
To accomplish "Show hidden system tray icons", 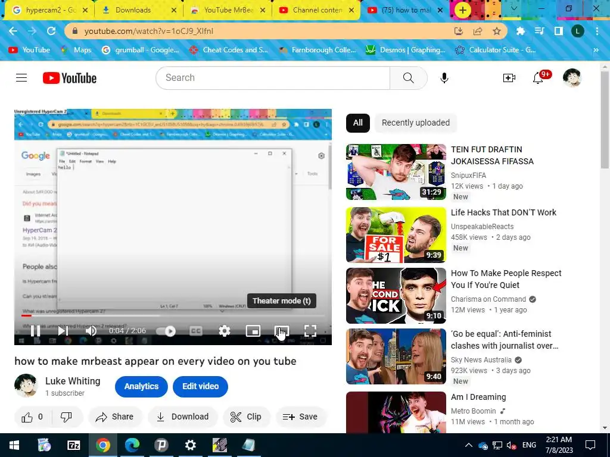I will (x=469, y=445).
